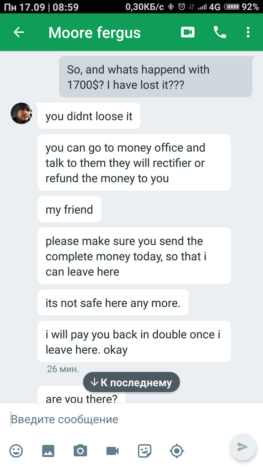Tap the 'its not safe here' message
The width and height of the screenshot is (263, 467).
(113, 303)
